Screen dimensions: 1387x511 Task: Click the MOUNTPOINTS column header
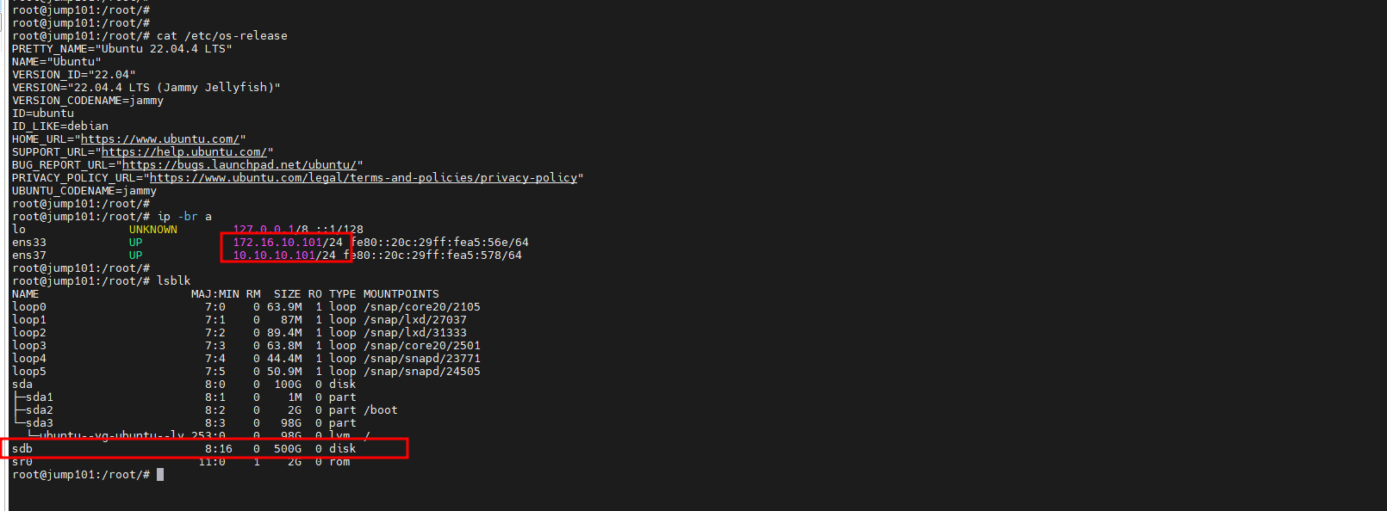pos(401,294)
